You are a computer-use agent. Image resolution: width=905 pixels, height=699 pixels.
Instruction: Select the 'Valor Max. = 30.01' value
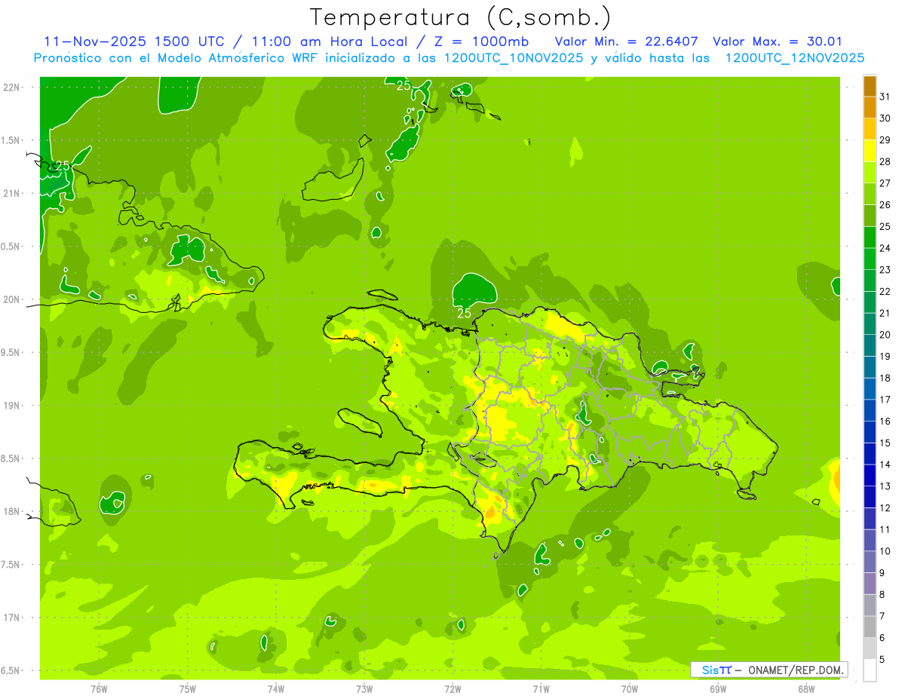pyautogui.click(x=778, y=41)
